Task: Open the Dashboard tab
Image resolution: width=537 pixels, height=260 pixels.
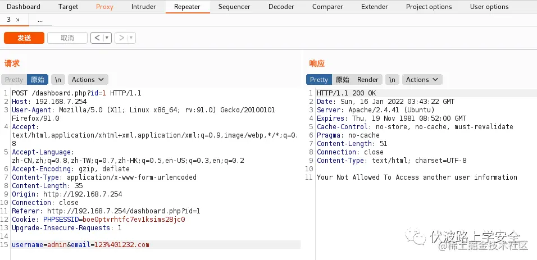Action: (23, 7)
